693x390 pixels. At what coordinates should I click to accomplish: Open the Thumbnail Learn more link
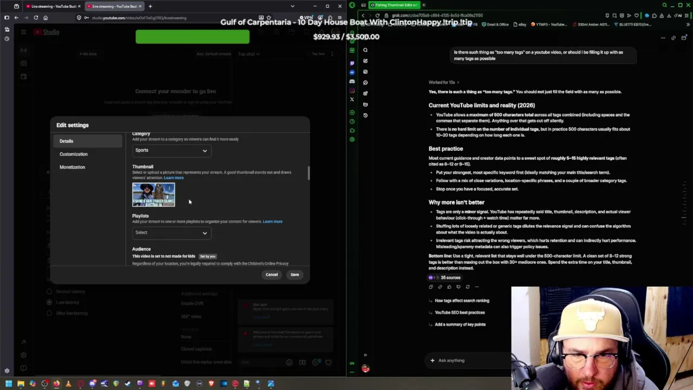point(174,178)
